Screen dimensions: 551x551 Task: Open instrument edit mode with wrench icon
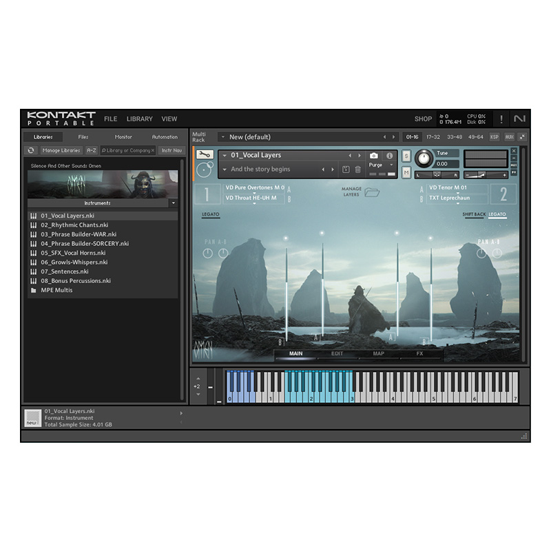click(x=205, y=154)
